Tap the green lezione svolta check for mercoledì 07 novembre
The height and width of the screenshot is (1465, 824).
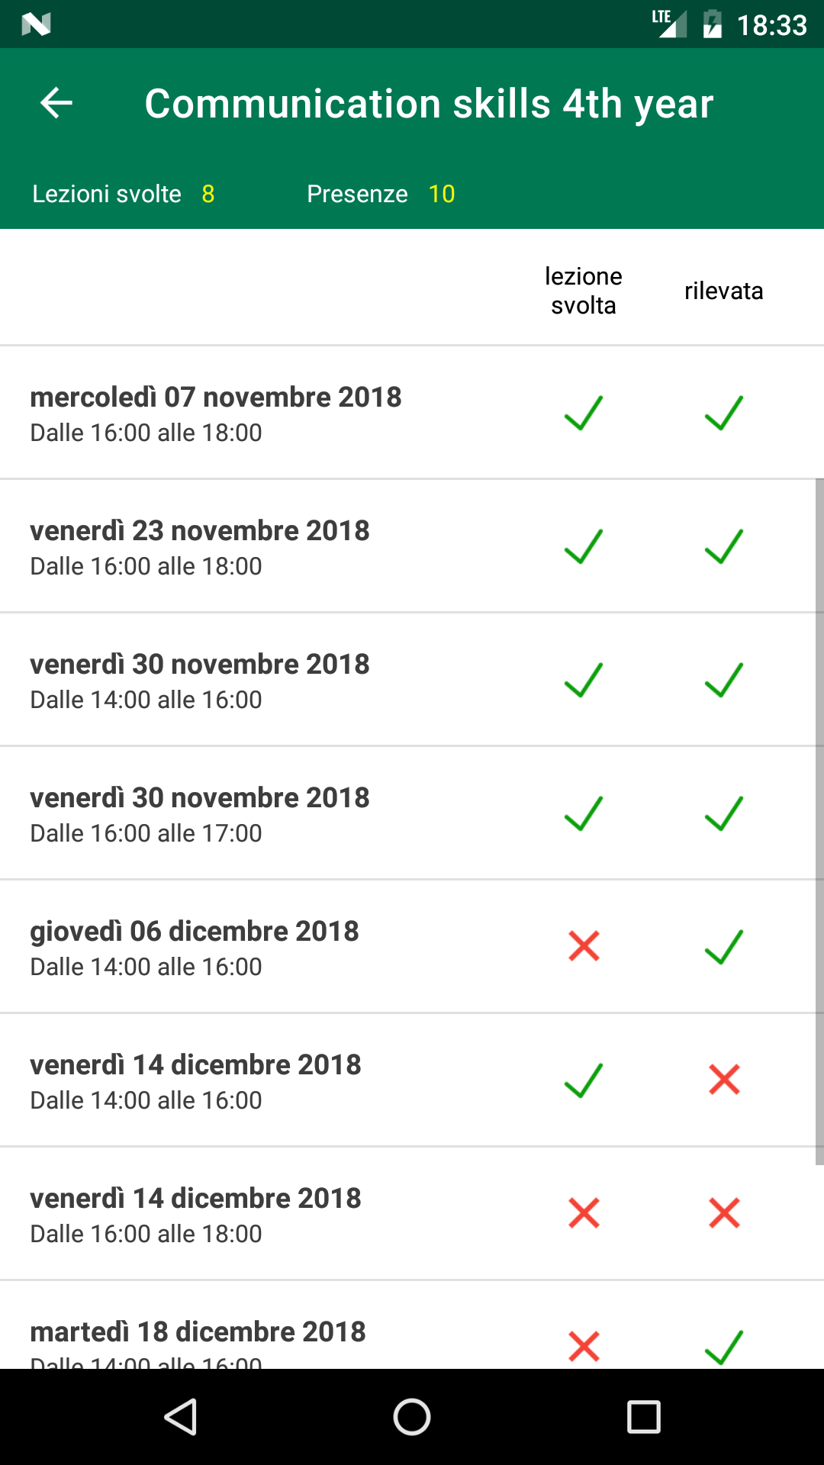584,413
